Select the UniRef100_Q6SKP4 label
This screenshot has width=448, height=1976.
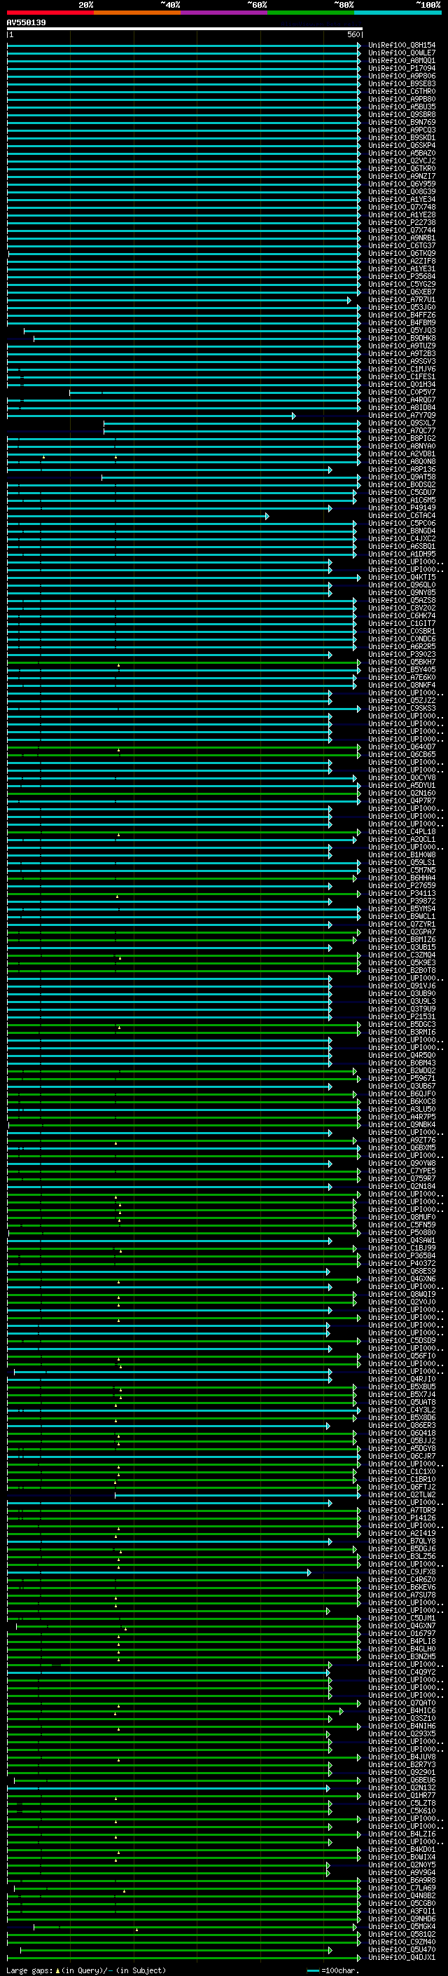pyautogui.click(x=402, y=145)
